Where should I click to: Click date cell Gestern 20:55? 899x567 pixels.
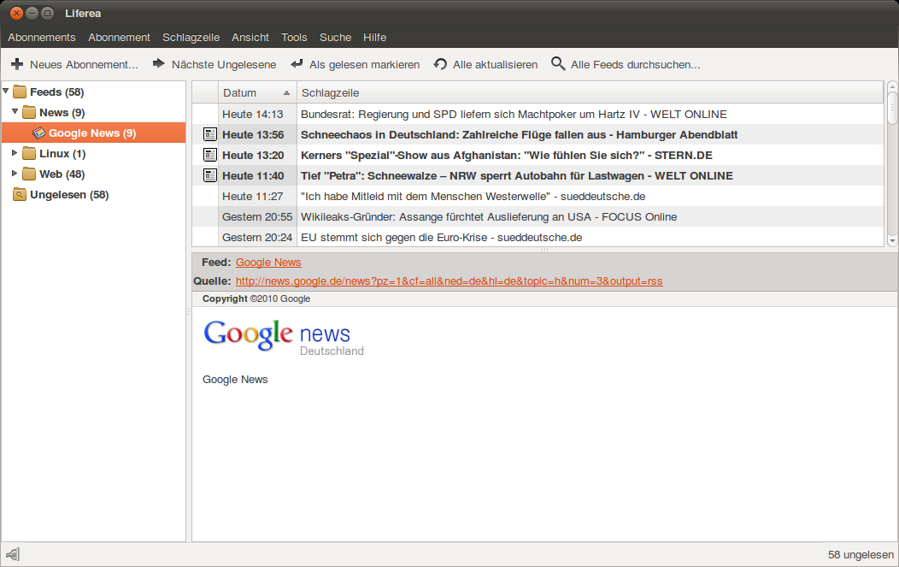click(x=257, y=217)
